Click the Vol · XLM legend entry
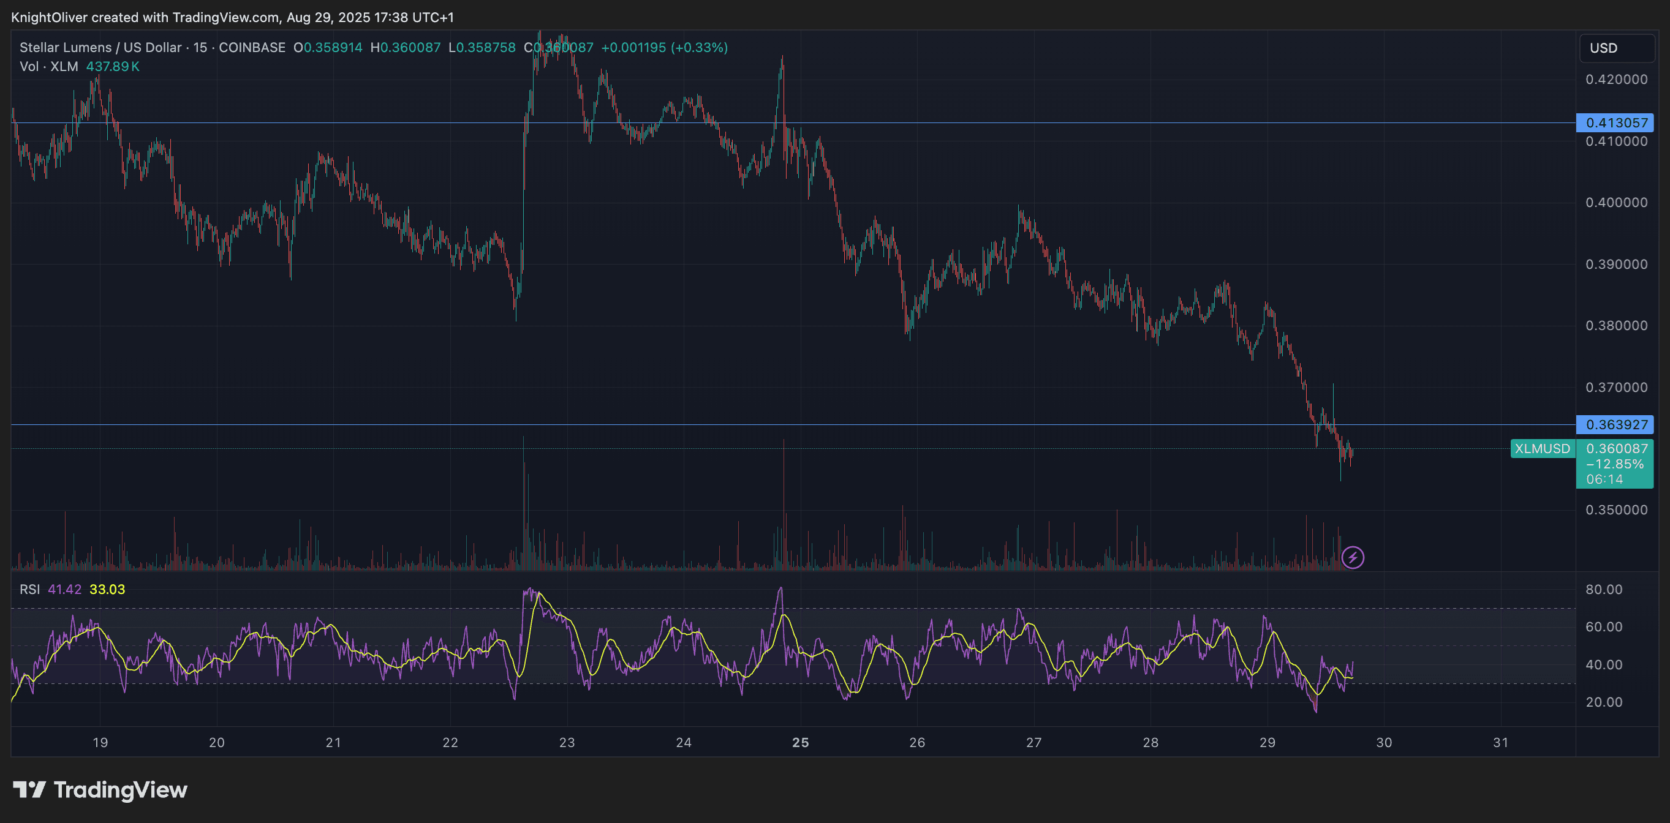Viewport: 1670px width, 823px height. point(48,66)
